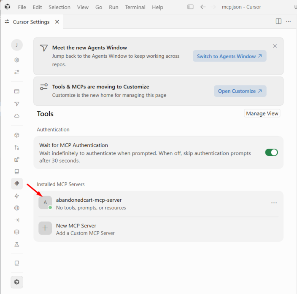
Task: Select the outlined cube icon in sidebar
Action: [x=17, y=135]
